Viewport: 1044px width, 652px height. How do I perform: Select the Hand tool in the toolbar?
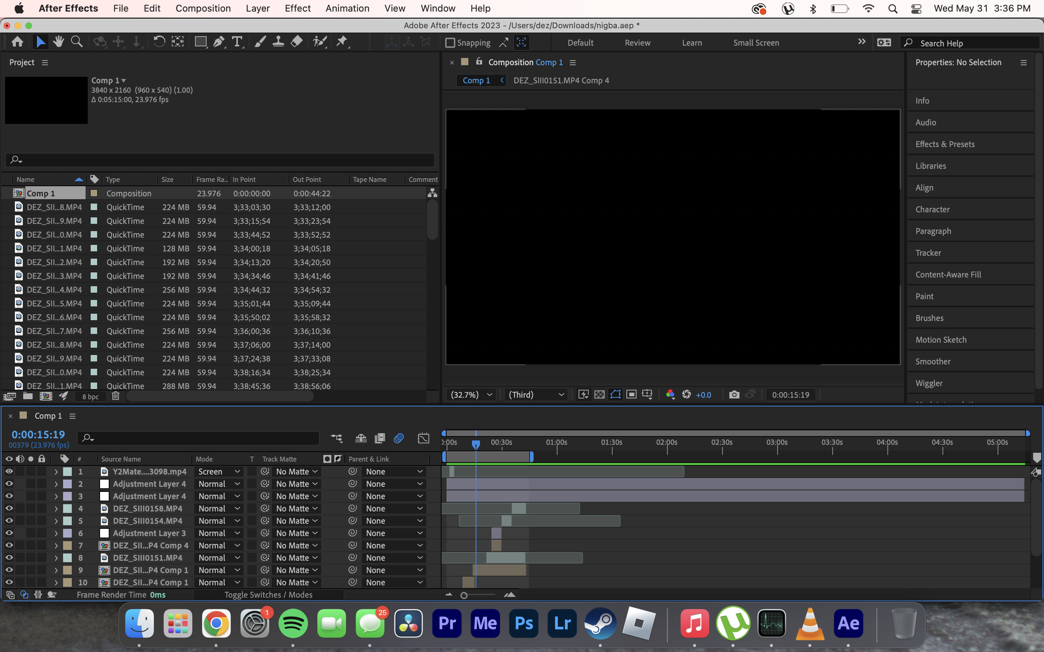tap(58, 41)
